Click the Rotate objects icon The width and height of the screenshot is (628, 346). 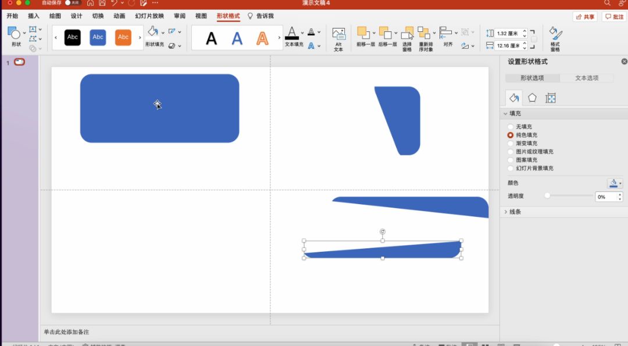click(x=465, y=46)
